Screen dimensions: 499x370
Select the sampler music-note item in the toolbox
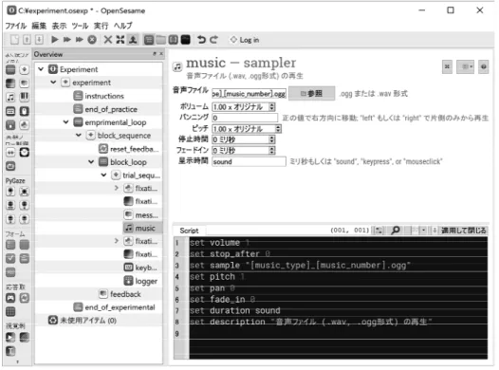point(10,97)
